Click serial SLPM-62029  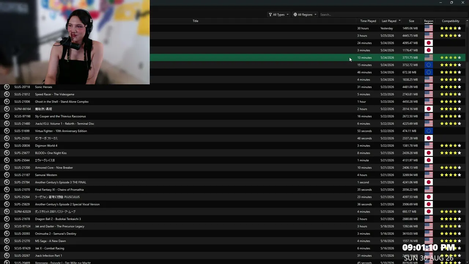pos(22,212)
